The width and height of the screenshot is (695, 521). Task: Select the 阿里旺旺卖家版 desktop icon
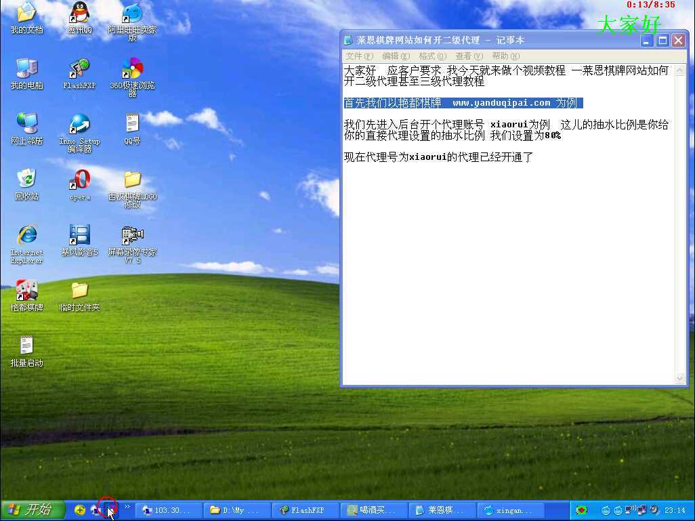point(132,14)
